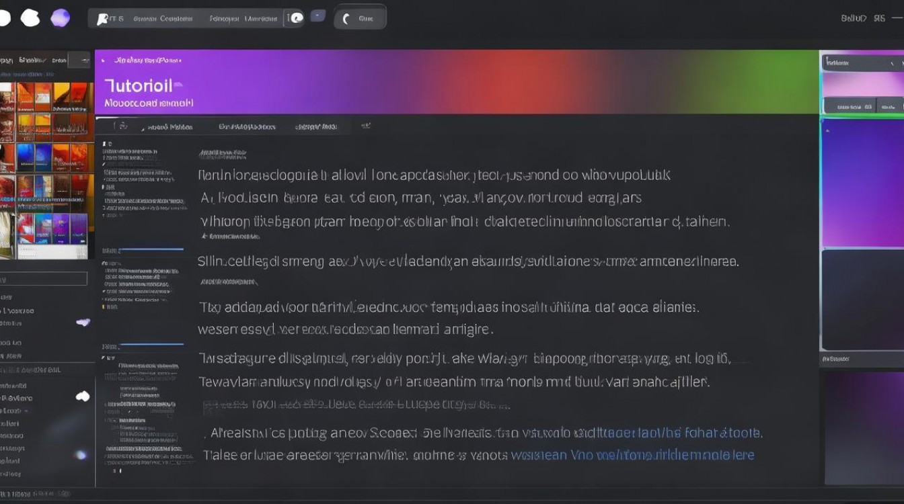
Task: Click the small purple square button in top bar
Action: point(318,16)
